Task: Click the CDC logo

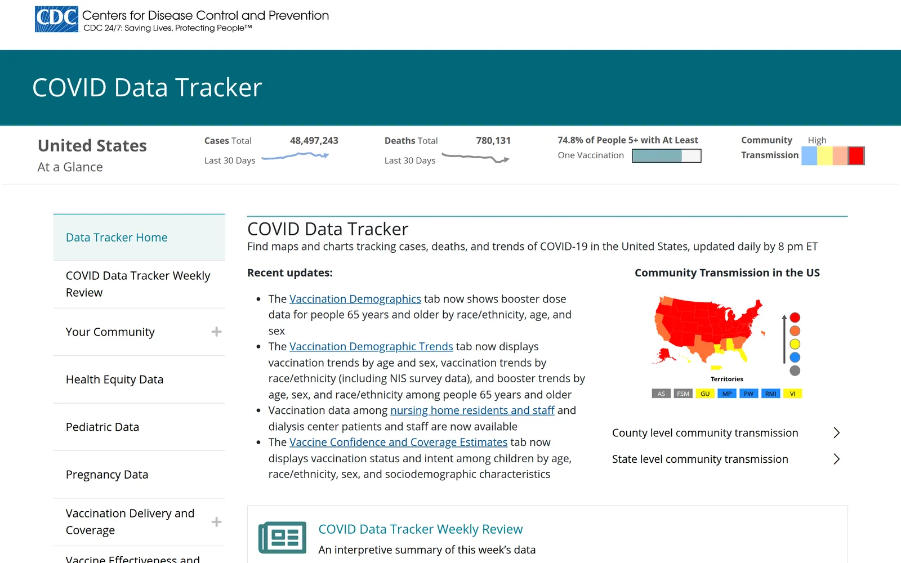Action: 56,19
